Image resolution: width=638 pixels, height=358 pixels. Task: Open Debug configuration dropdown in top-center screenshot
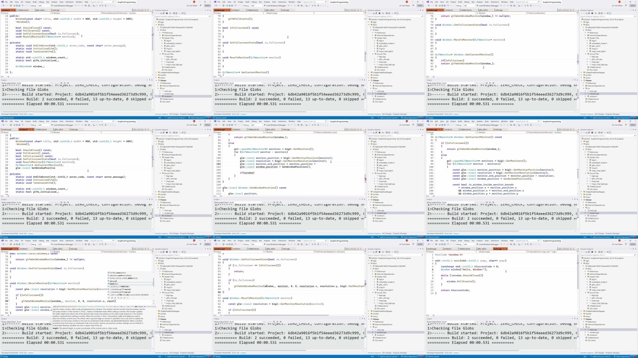pyautogui.click(x=247, y=6)
